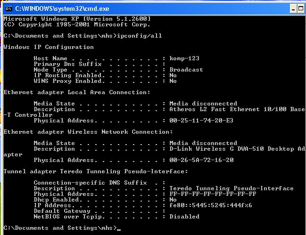Screen dimensions: 306x235
Task: Click the Media State label under Wireless Network Connection
Action: (54, 143)
